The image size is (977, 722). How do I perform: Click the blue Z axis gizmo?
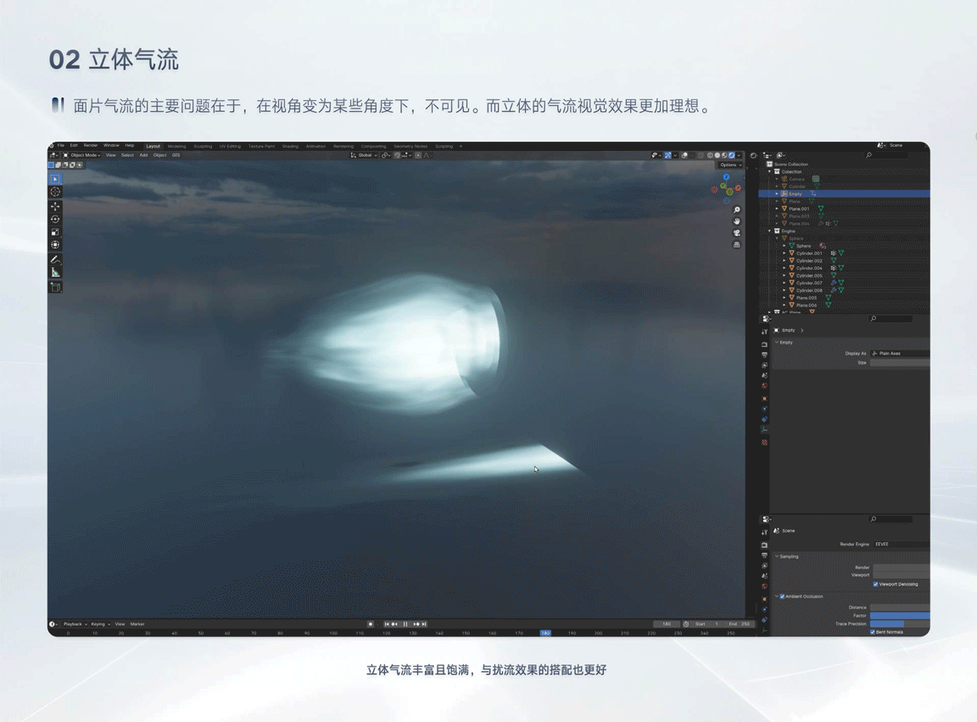[x=726, y=177]
